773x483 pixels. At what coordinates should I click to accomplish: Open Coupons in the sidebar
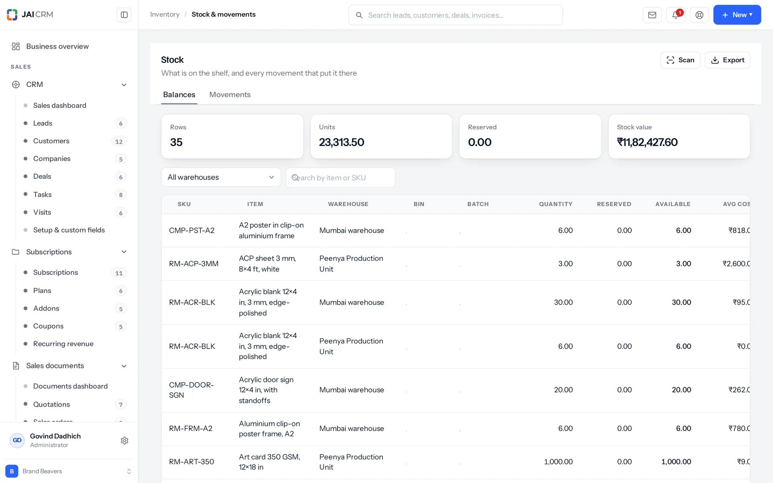coord(75,326)
